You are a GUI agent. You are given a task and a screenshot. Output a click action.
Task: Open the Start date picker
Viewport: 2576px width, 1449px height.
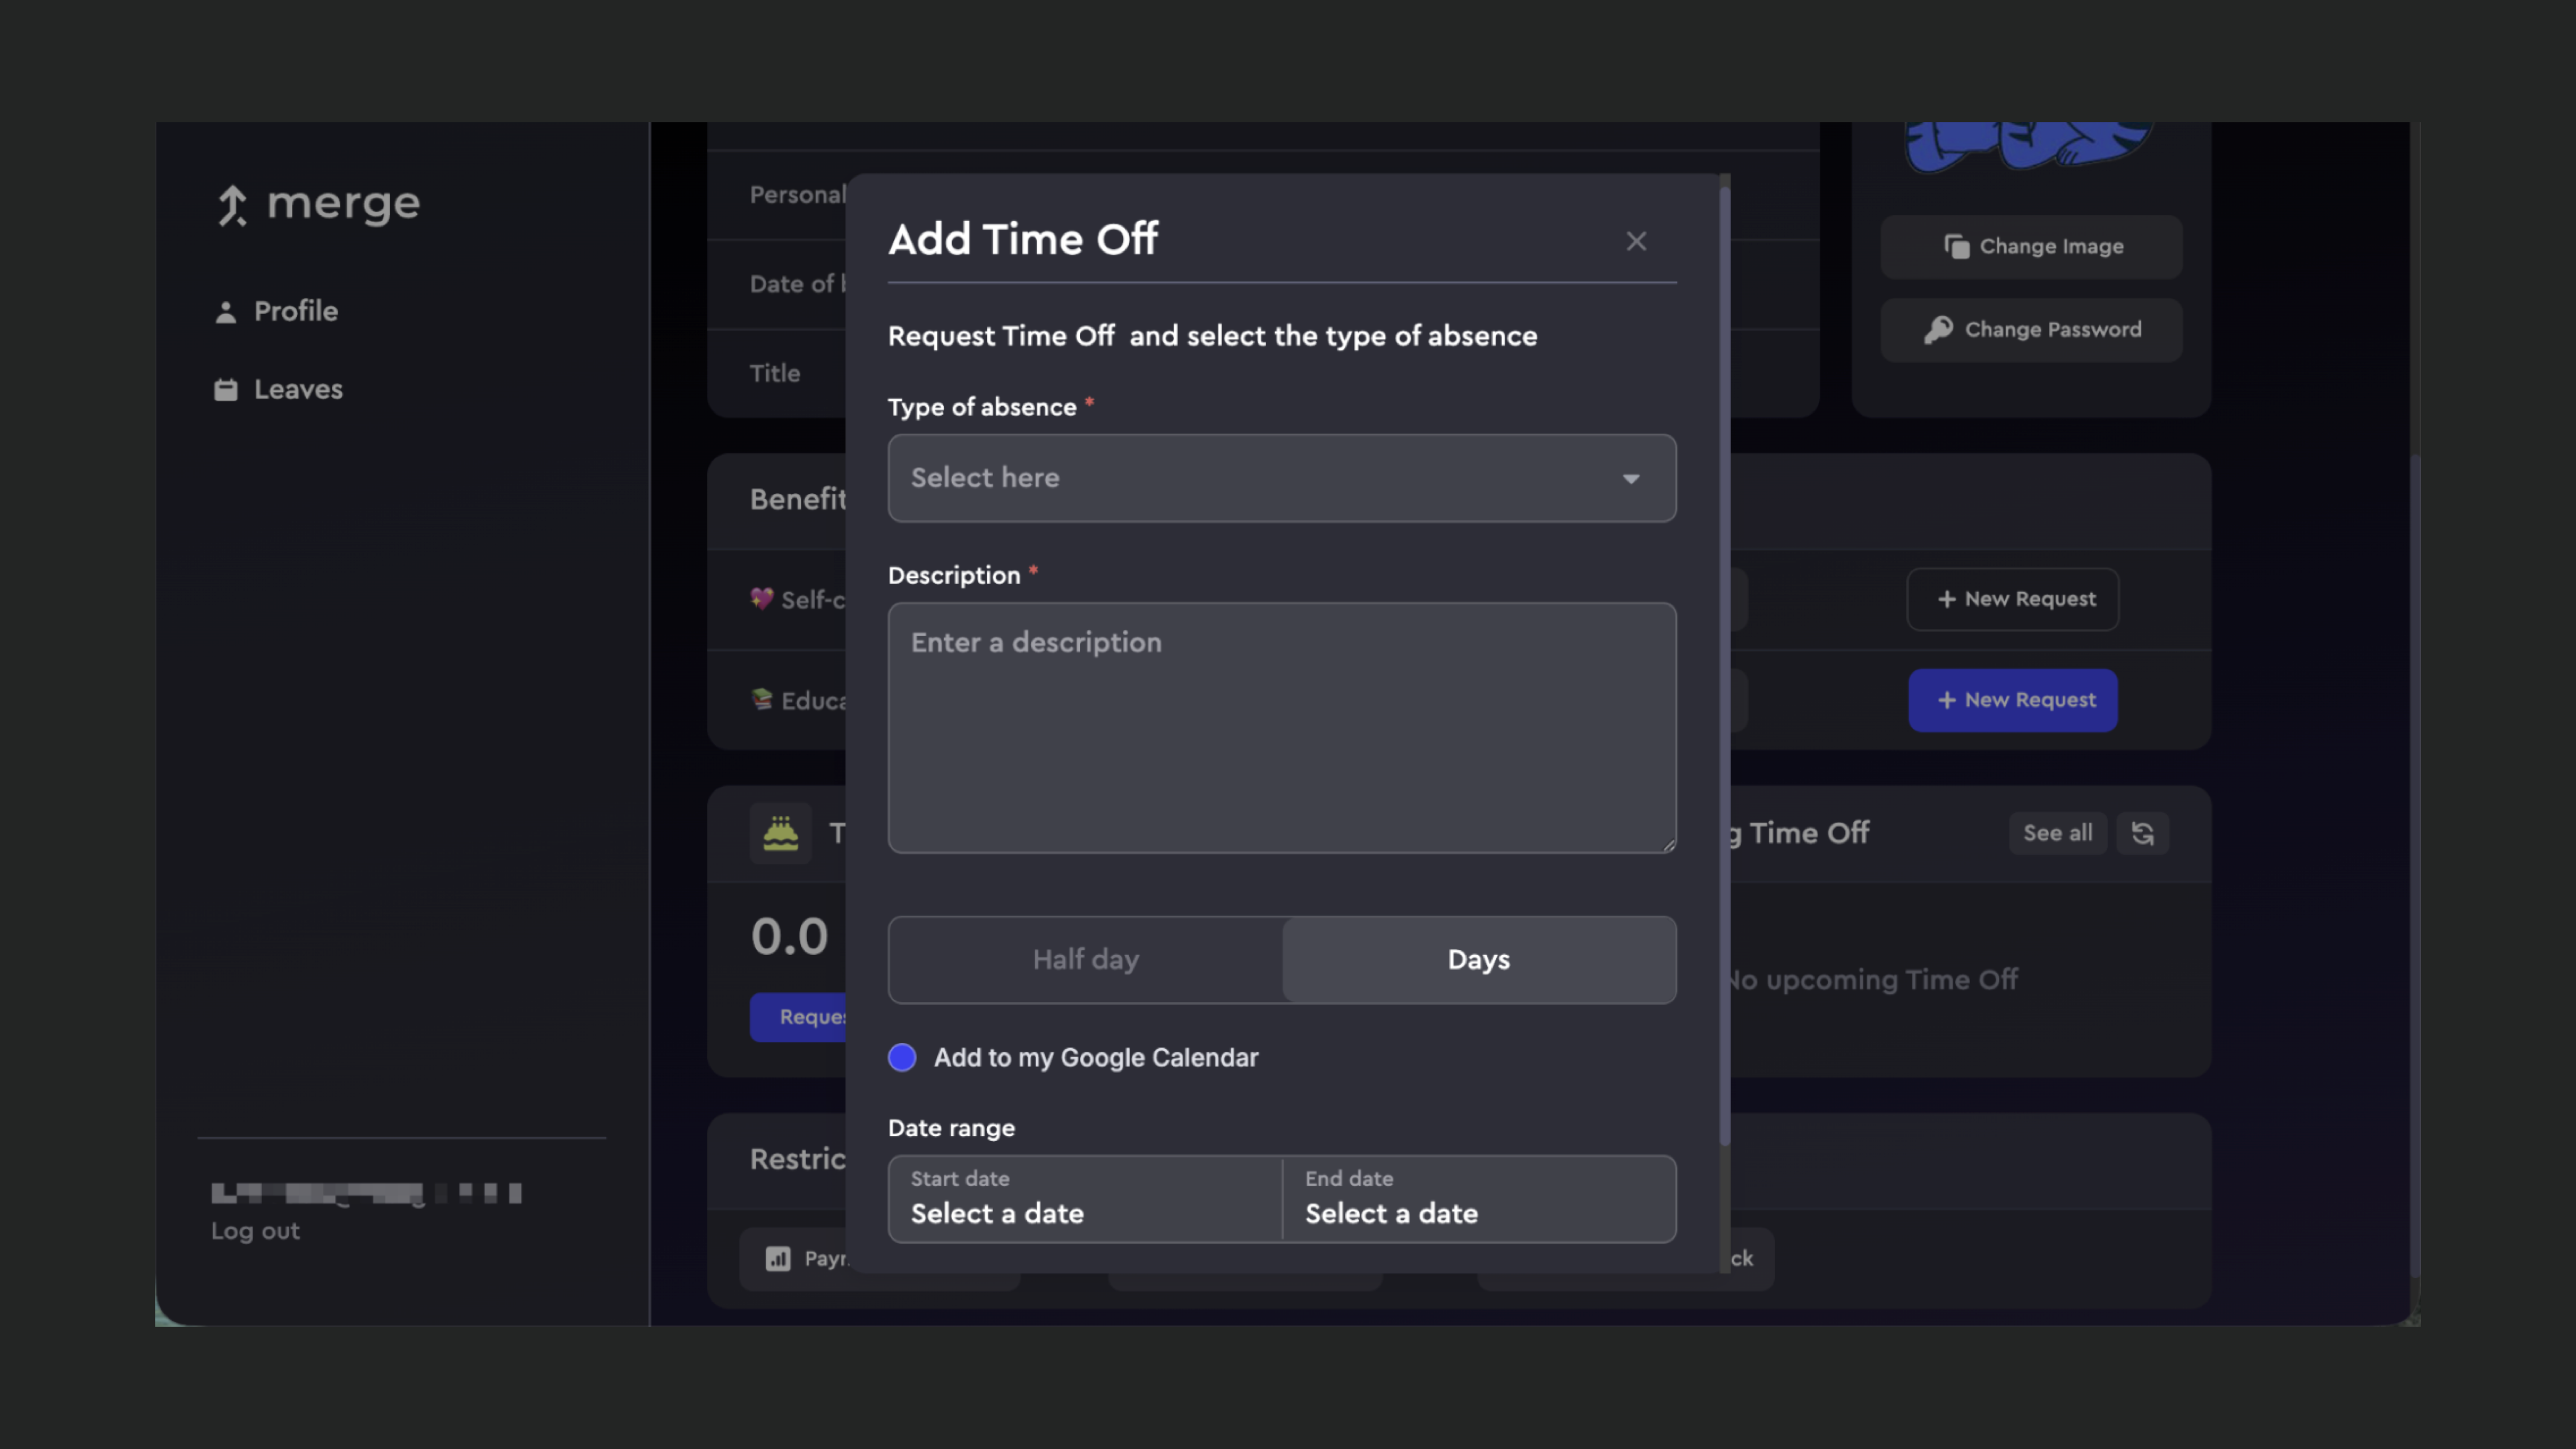[x=1085, y=1199]
